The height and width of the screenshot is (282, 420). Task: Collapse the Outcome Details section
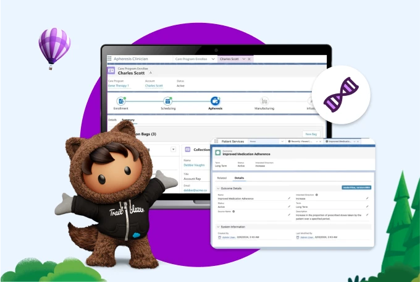pos(218,189)
